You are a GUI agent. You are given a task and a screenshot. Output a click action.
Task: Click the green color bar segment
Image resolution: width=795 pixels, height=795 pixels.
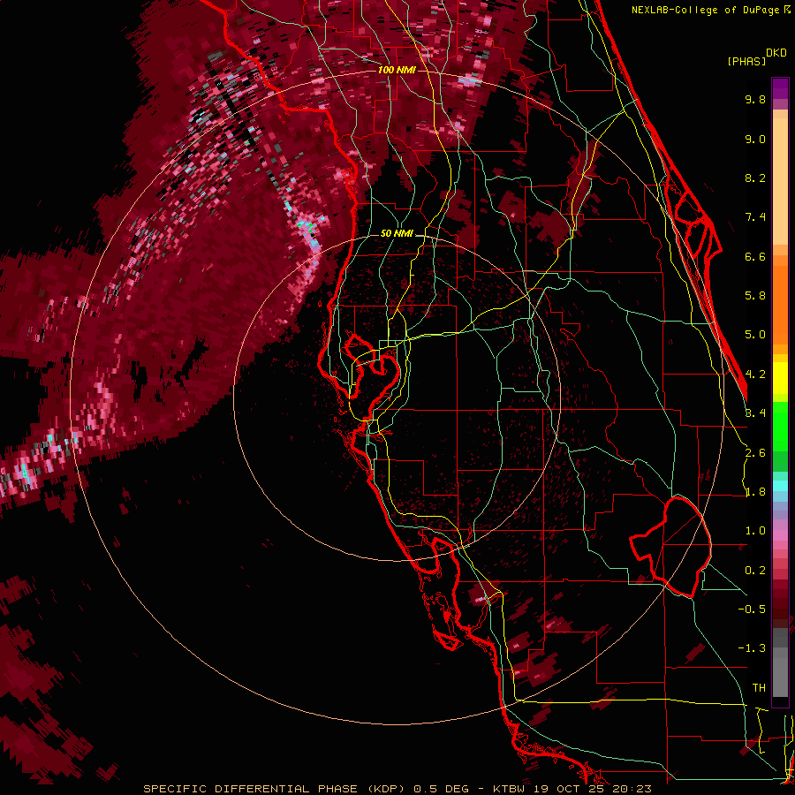(x=780, y=428)
